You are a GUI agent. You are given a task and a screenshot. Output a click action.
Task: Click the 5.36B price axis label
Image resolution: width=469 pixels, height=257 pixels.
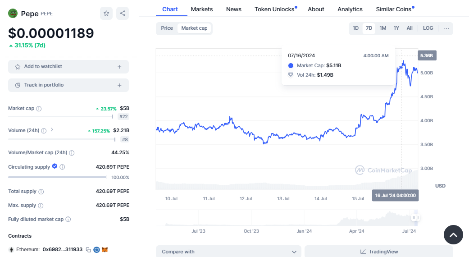point(427,55)
